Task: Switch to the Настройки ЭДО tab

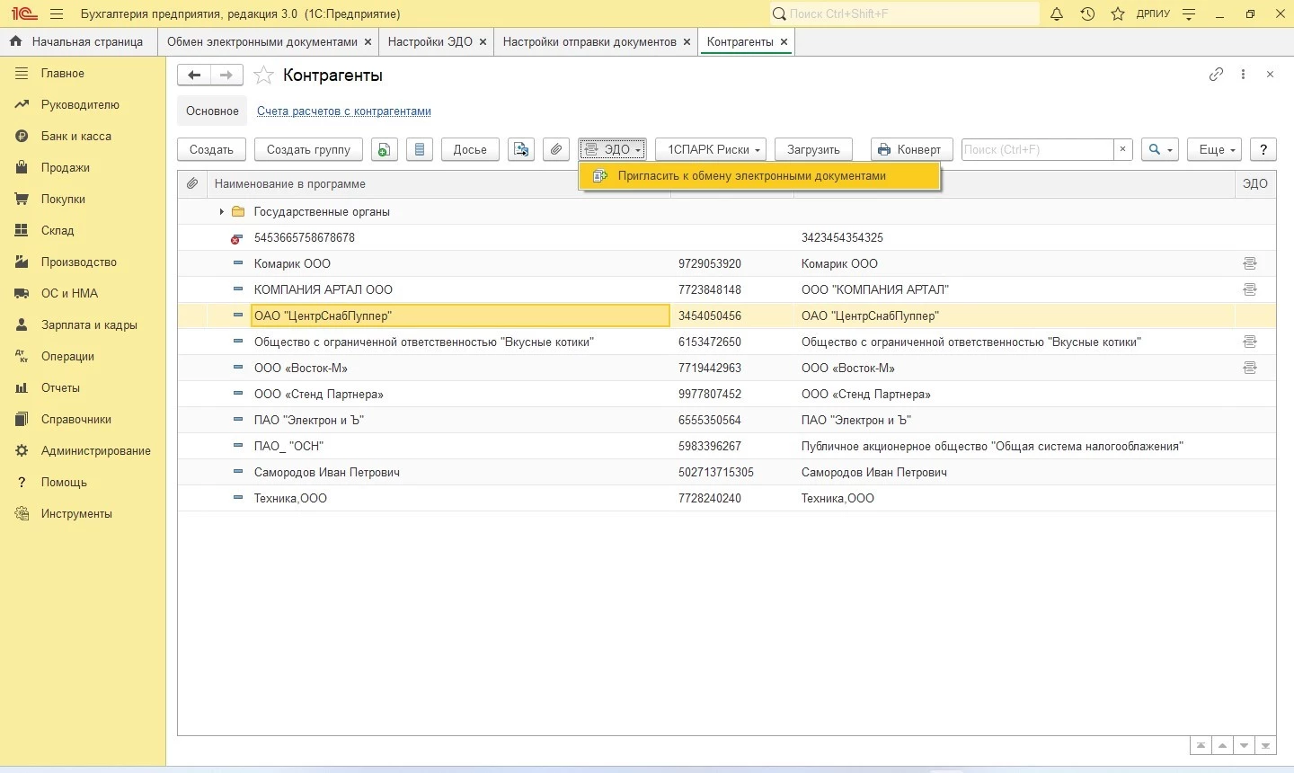Action: (x=430, y=42)
